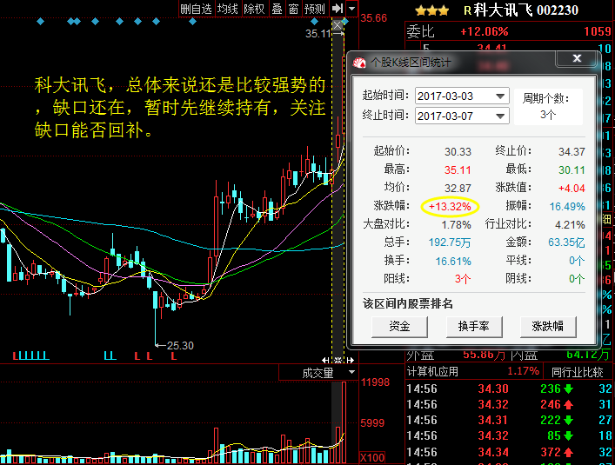The image size is (615, 465).
Task: Click the R margin-trading marker icon
Action: (x=467, y=10)
